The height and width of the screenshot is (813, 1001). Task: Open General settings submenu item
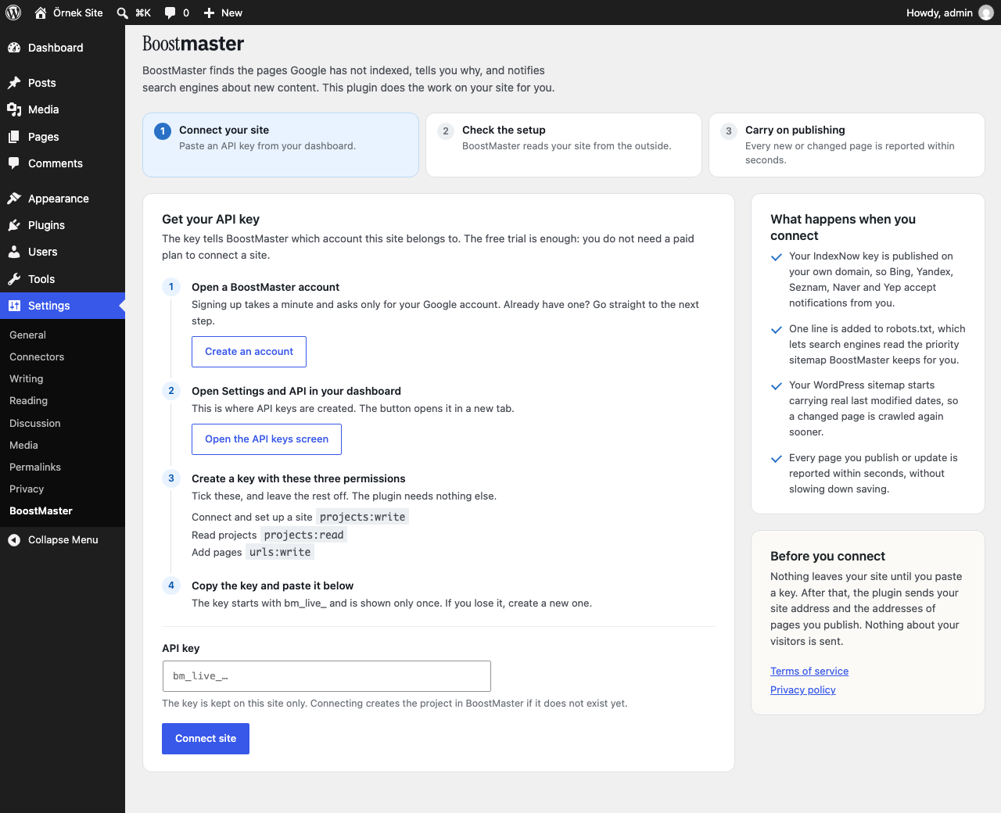coord(63,335)
